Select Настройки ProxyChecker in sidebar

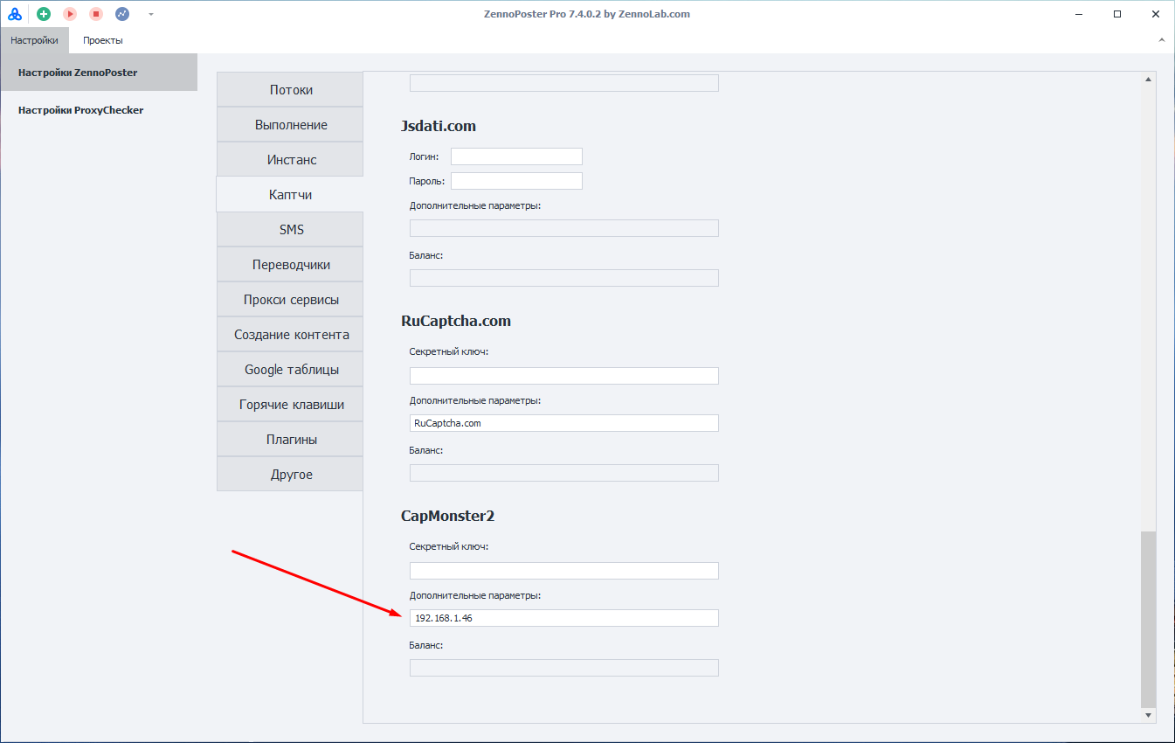click(80, 110)
